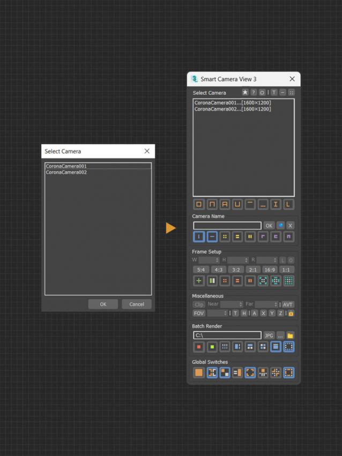Set the 5:4 aspect ratio preset
The width and height of the screenshot is (342, 456).
(x=201, y=270)
